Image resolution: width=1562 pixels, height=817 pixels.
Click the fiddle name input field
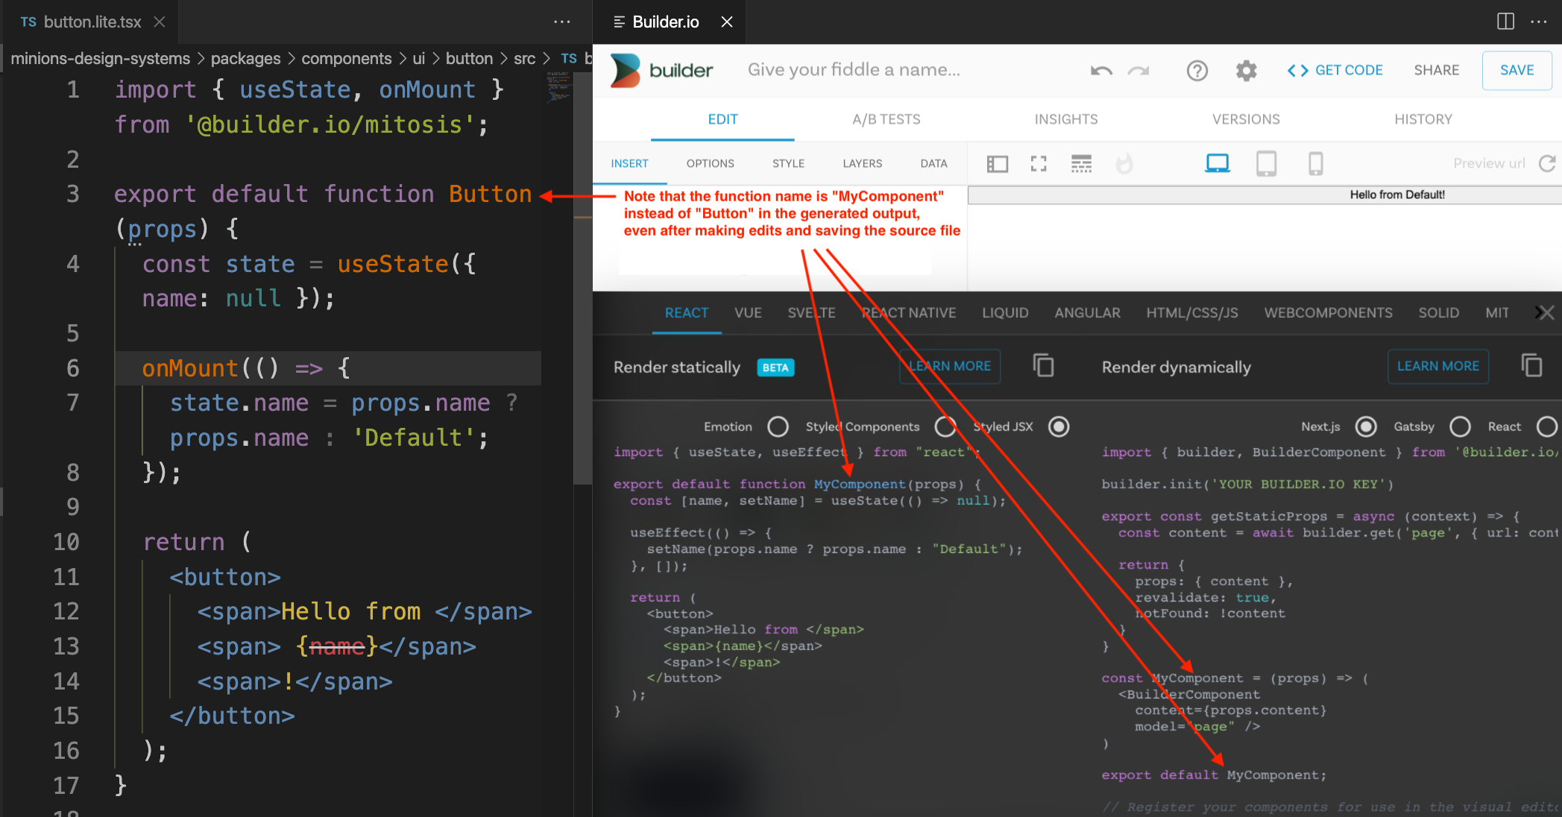coord(854,69)
